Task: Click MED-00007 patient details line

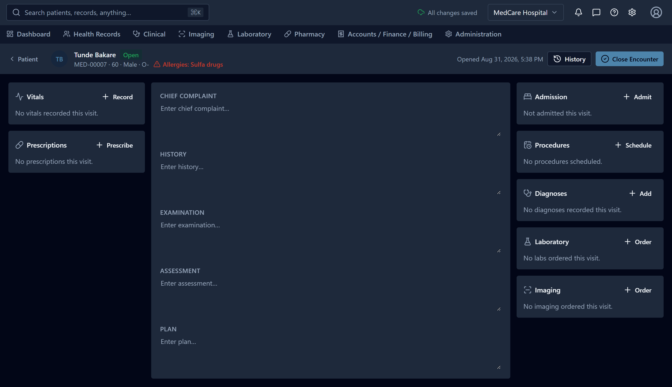Action: click(111, 65)
